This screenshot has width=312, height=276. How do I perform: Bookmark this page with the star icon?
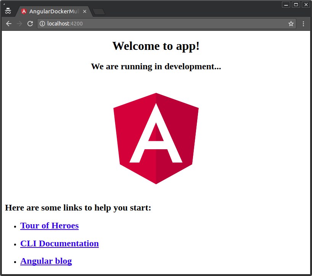291,24
